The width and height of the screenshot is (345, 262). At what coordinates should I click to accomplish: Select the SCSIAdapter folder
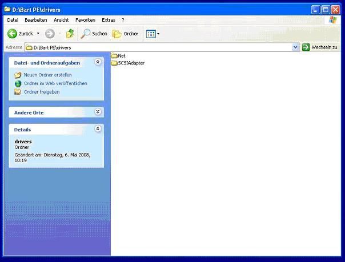(x=128, y=63)
